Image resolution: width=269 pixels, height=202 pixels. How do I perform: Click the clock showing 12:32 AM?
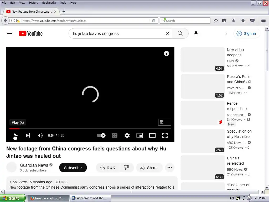click(259, 198)
